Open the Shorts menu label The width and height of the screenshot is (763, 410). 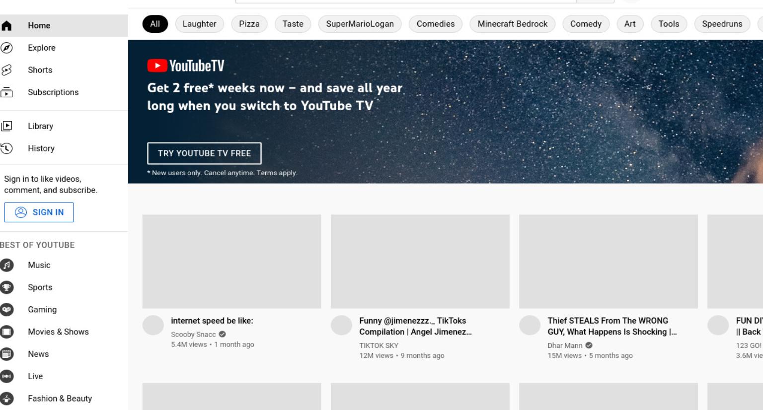click(x=40, y=70)
